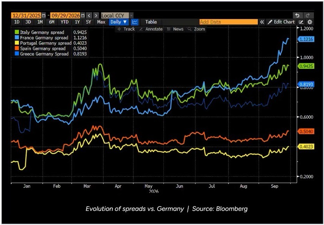Select the 3D time range
324x225 pixels.
(28, 22)
